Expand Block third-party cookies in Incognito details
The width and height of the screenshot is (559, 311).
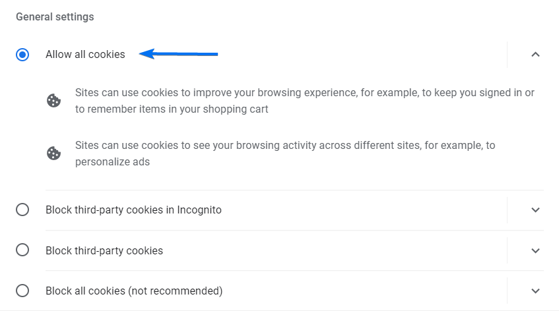(x=535, y=210)
